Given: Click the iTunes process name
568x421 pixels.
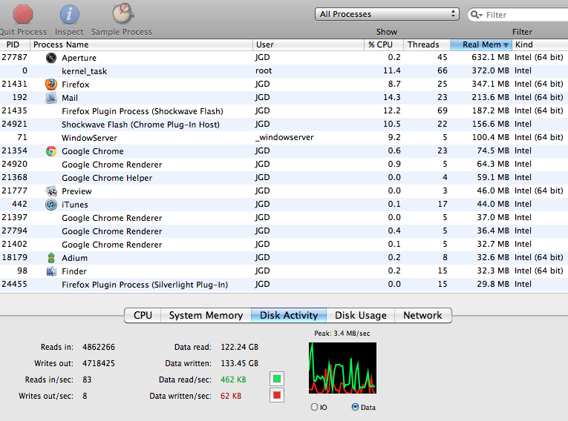Looking at the screenshot, I should (x=75, y=205).
